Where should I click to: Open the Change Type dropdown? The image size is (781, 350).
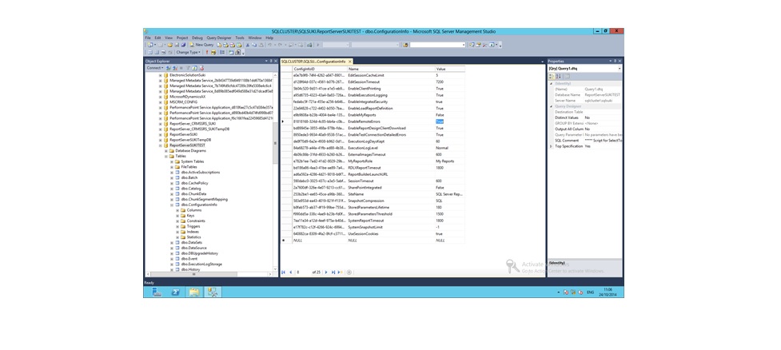pos(189,52)
